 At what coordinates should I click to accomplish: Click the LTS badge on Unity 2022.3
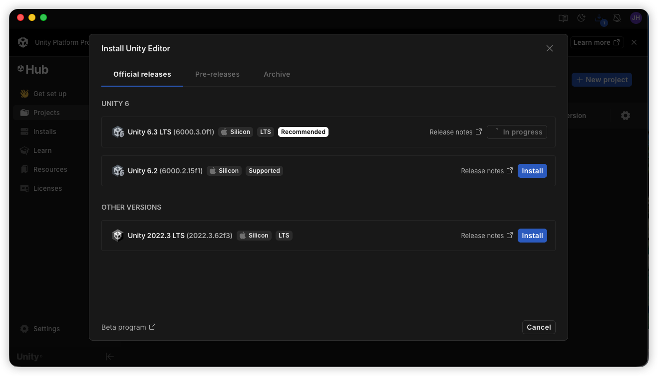pos(284,236)
